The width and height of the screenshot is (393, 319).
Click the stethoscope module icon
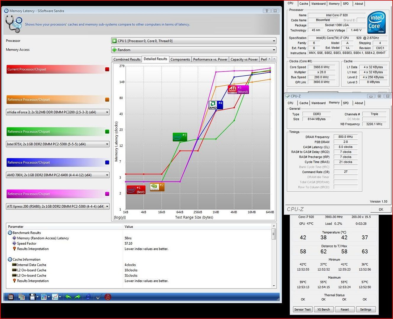[14, 25]
